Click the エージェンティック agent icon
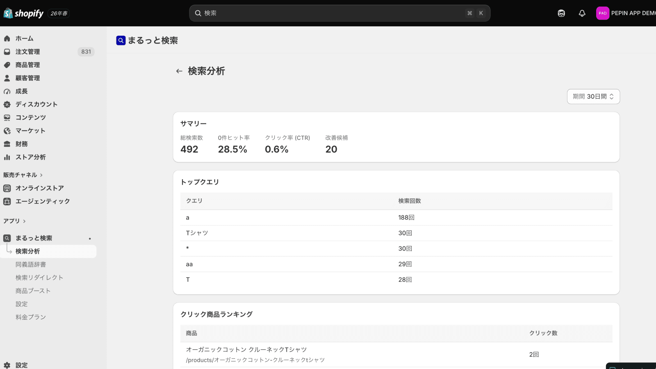 [x=7, y=201]
